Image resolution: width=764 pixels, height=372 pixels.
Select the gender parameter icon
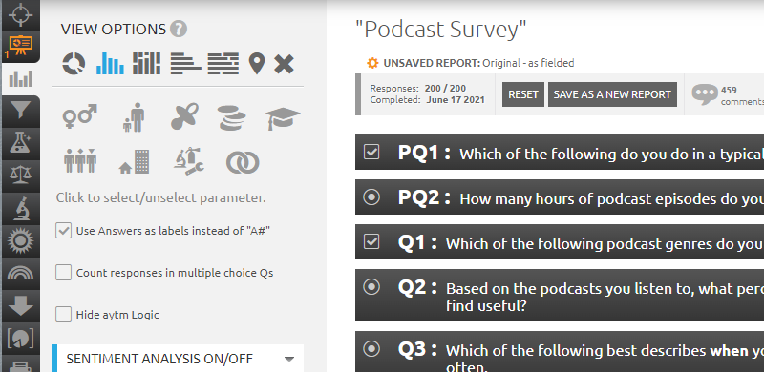click(80, 117)
